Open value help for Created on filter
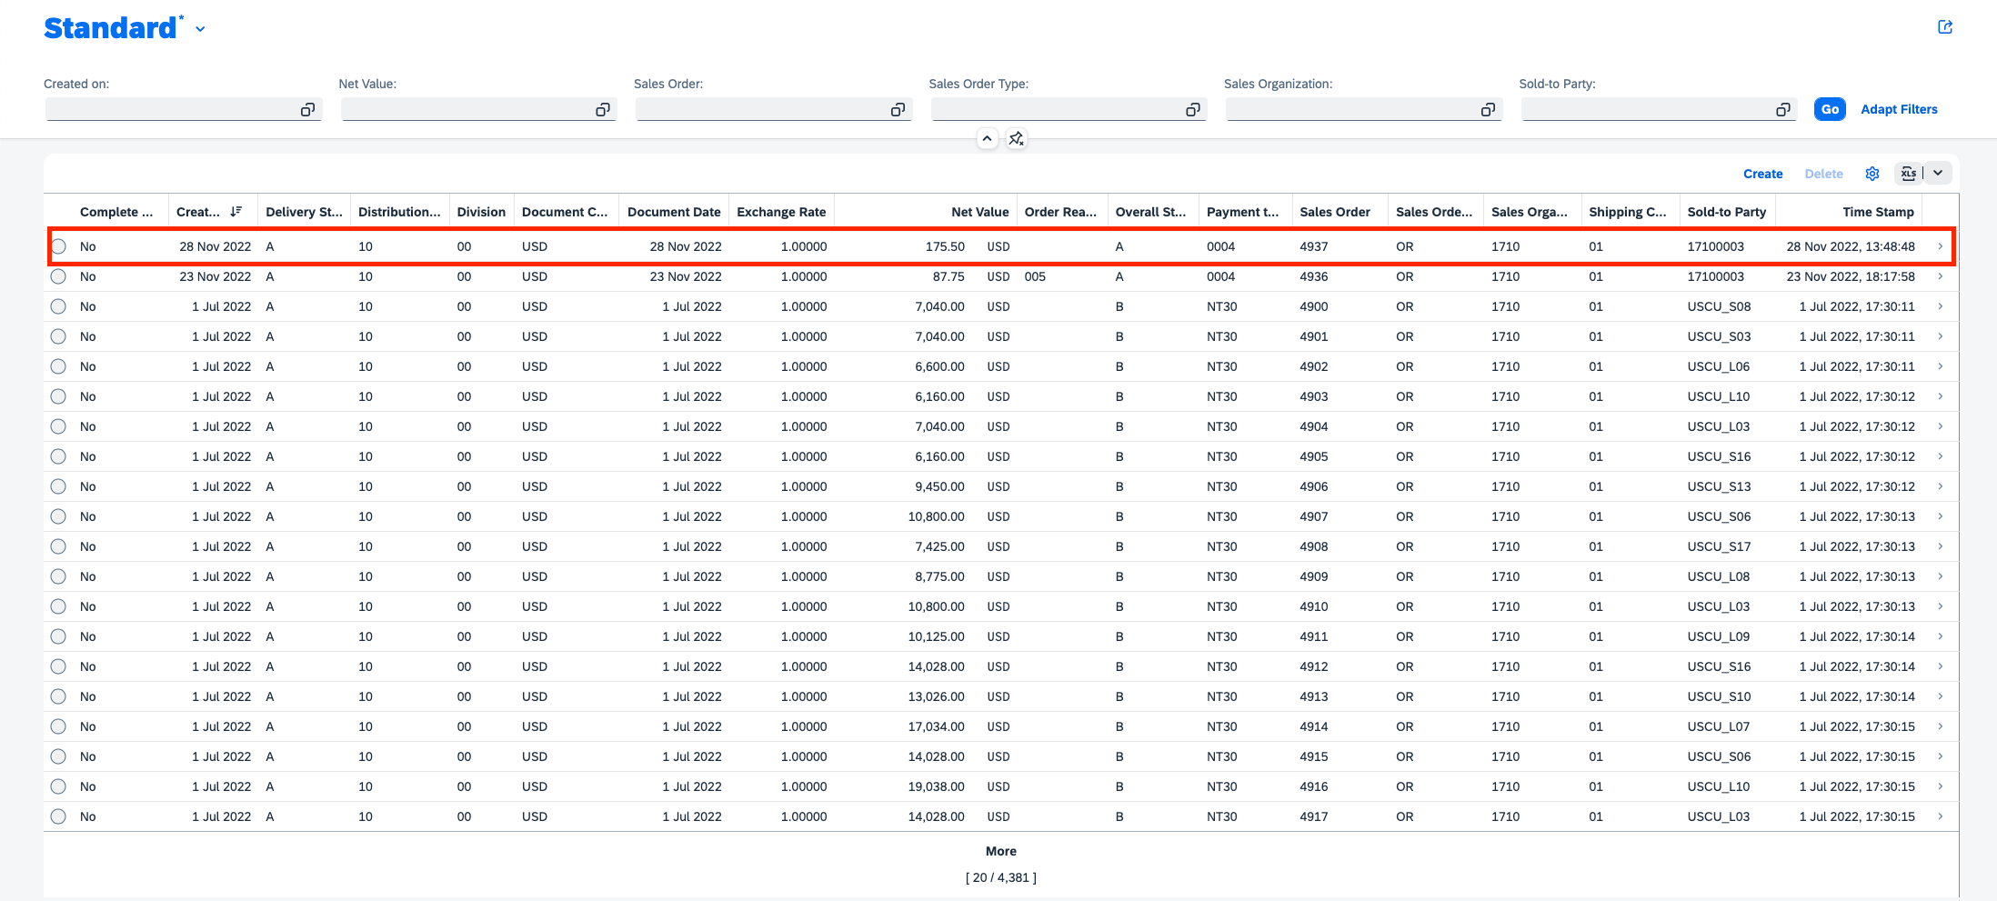 click(x=307, y=110)
